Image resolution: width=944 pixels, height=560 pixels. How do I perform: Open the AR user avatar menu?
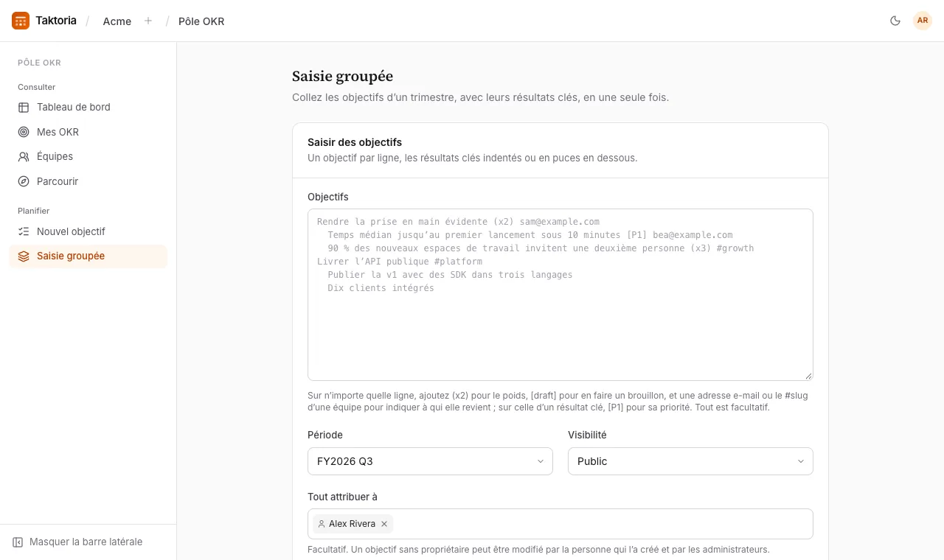click(x=923, y=21)
